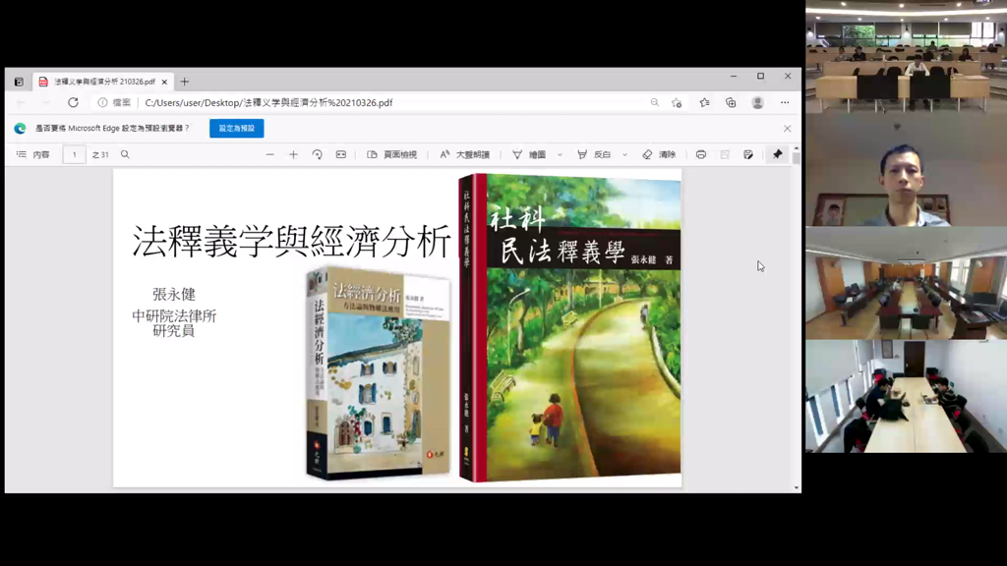Start 大聲朗讀 read aloud
This screenshot has height=566, width=1007.
point(464,154)
